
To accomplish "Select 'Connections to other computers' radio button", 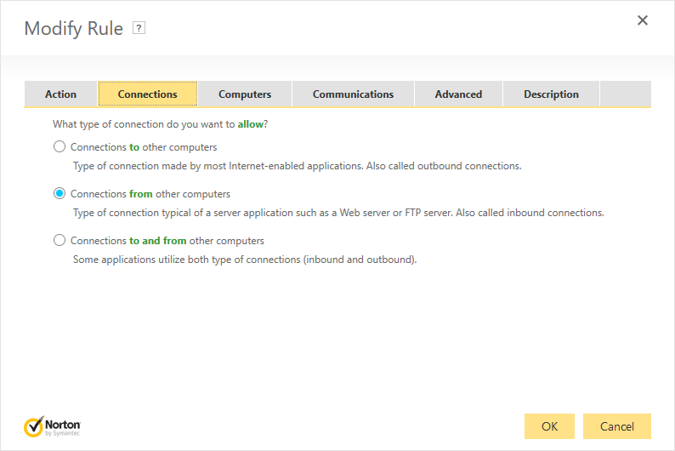I will tap(60, 146).
